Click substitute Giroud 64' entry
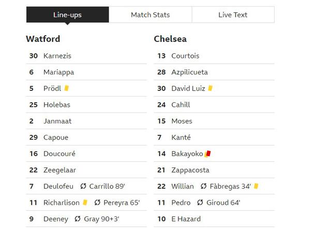This screenshot has height=231, width=331. pos(224,203)
